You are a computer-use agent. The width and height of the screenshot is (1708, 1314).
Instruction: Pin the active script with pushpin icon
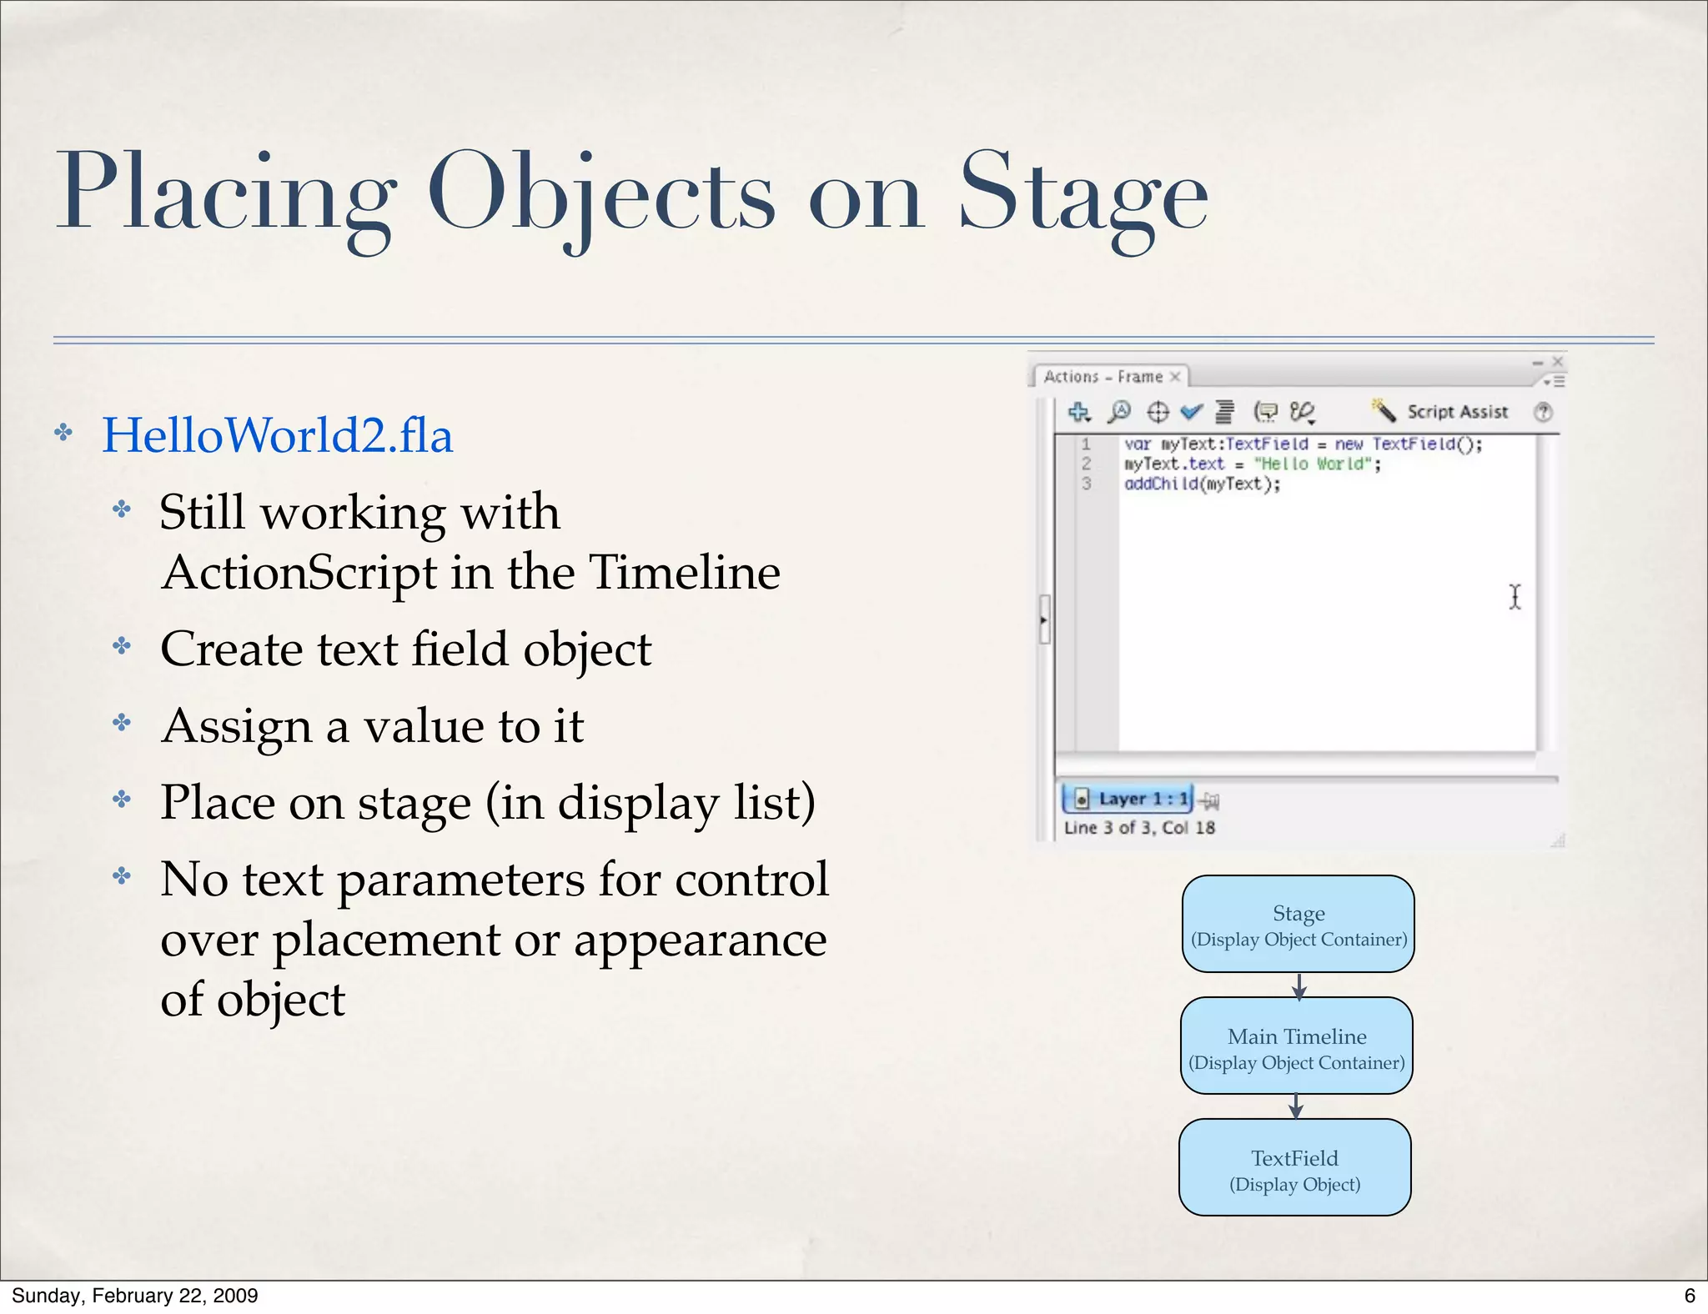click(1210, 801)
